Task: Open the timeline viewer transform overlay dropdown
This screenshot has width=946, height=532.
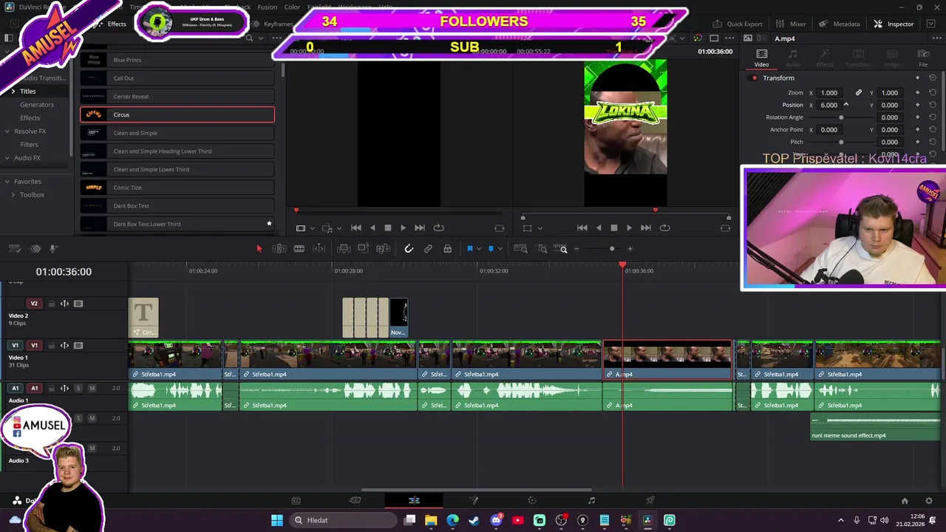Action: point(540,228)
